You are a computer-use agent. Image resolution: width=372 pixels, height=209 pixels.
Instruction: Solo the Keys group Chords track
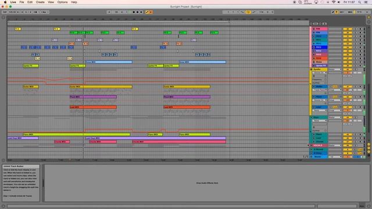355,142
